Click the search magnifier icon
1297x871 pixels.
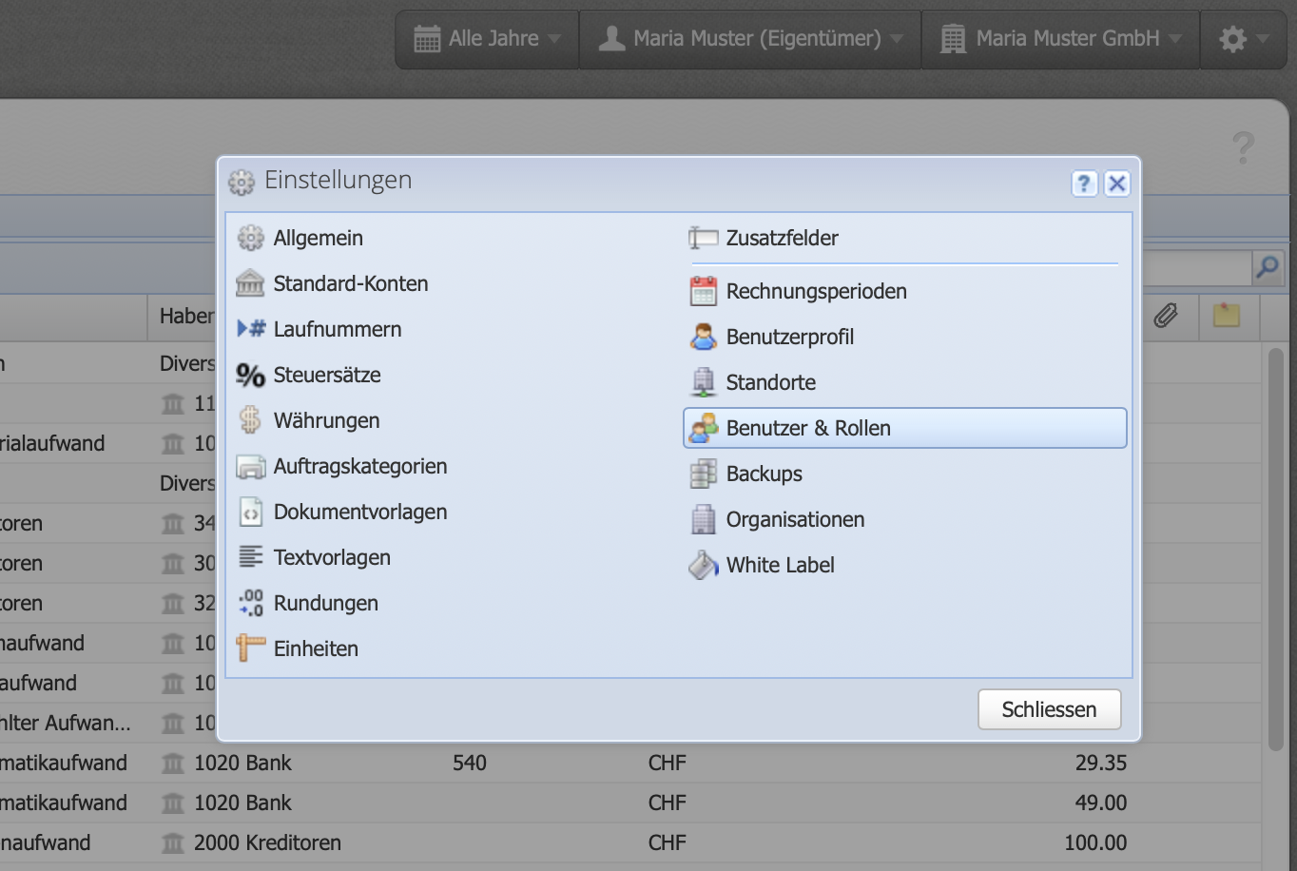coord(1268,268)
